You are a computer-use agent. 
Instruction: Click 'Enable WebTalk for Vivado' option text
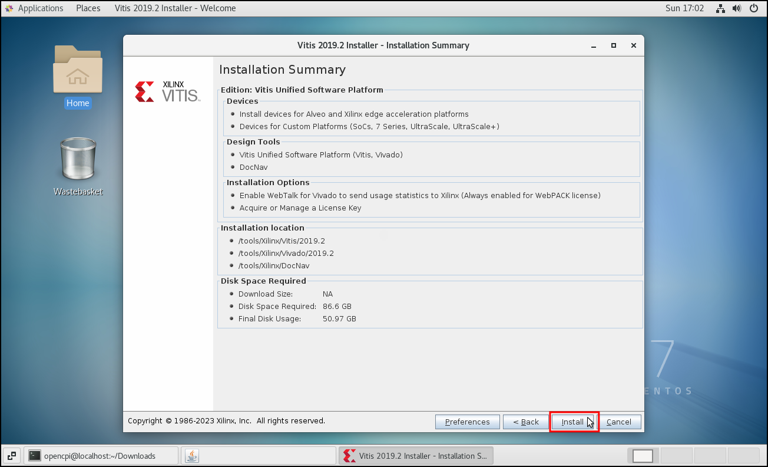click(x=420, y=195)
